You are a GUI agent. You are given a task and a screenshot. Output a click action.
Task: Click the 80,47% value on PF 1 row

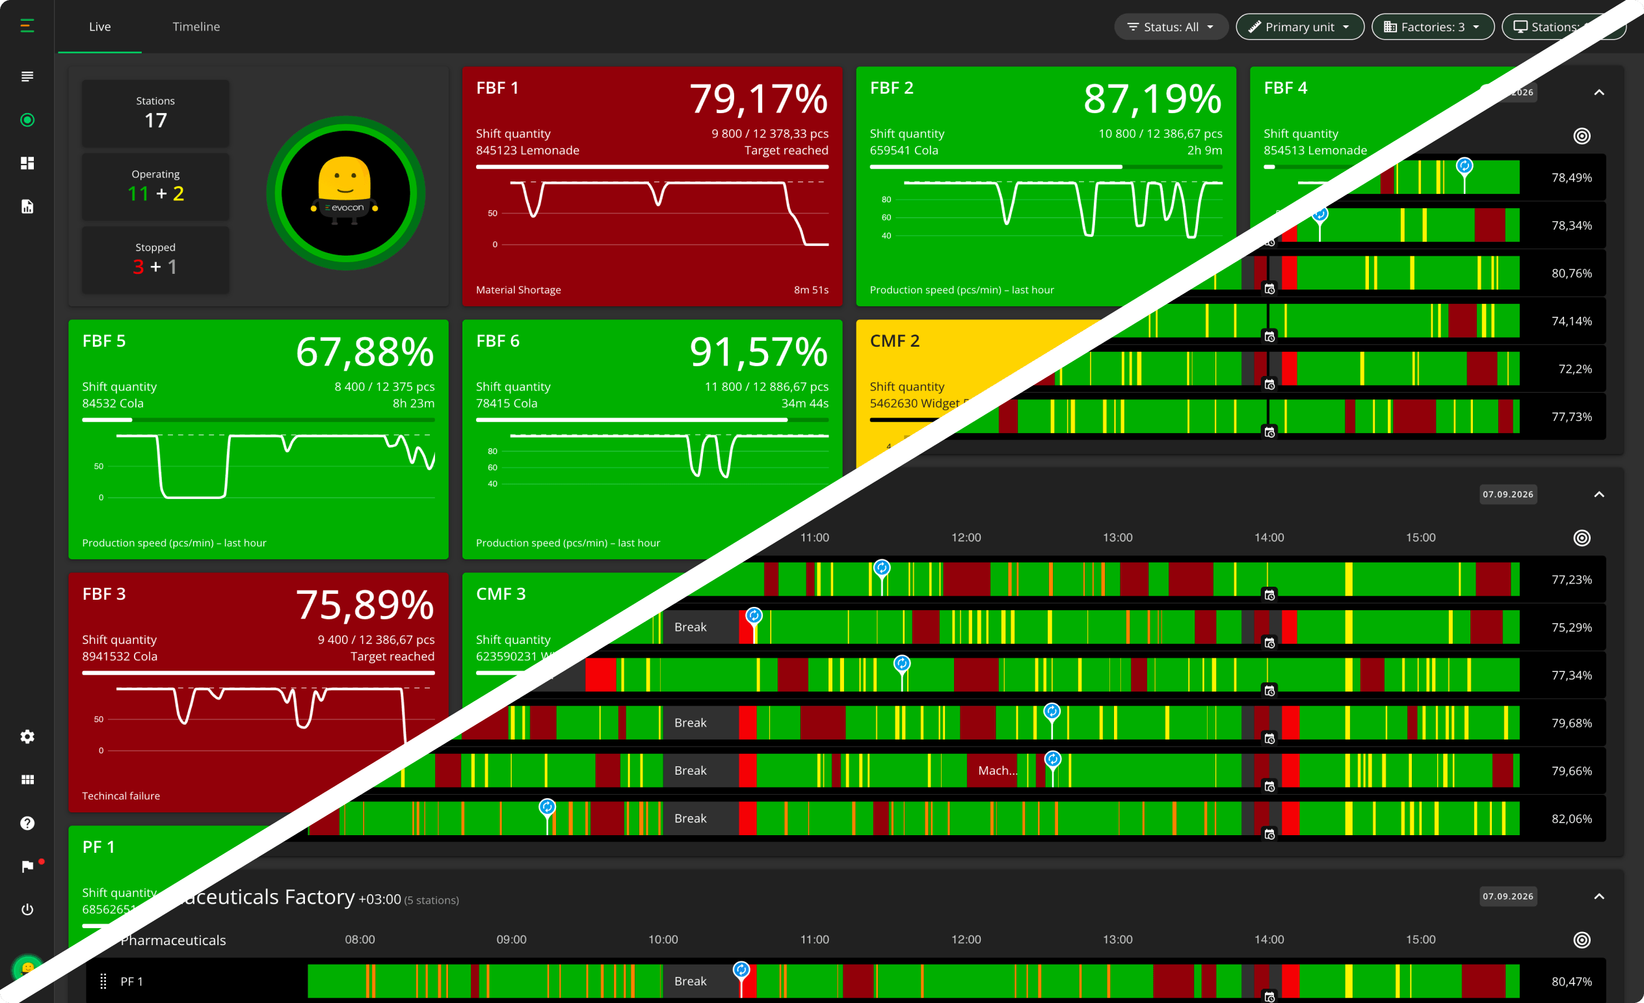point(1571,982)
